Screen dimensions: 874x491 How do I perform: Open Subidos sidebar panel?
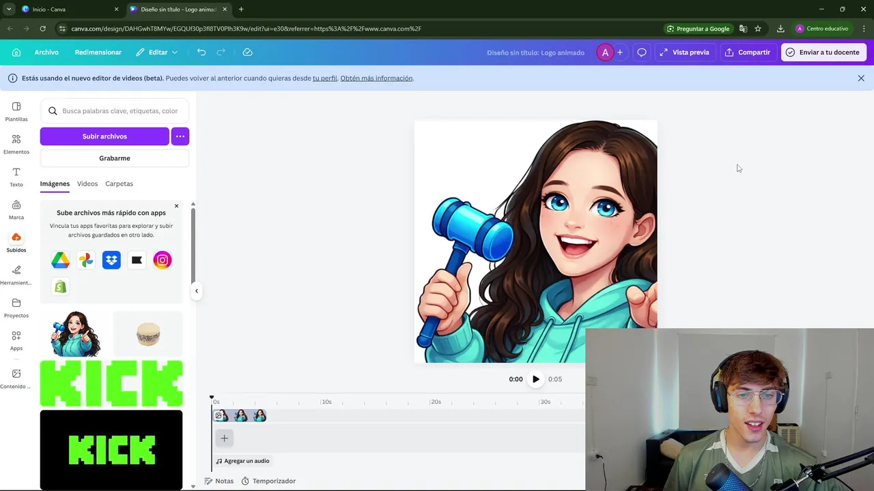pos(16,242)
